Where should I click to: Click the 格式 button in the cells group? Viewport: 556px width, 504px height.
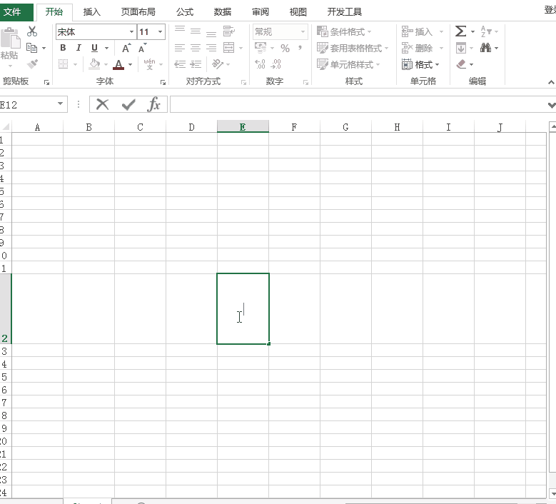421,64
